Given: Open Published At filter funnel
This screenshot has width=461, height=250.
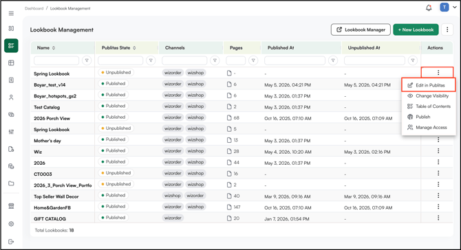Looking at the screenshot, I should tap(333, 60).
